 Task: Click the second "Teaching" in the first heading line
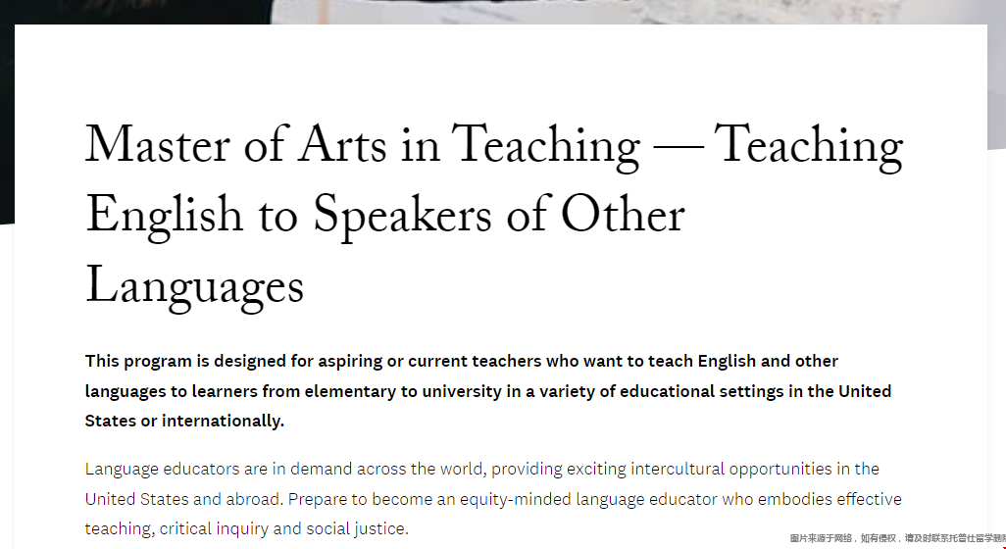pos(808,149)
